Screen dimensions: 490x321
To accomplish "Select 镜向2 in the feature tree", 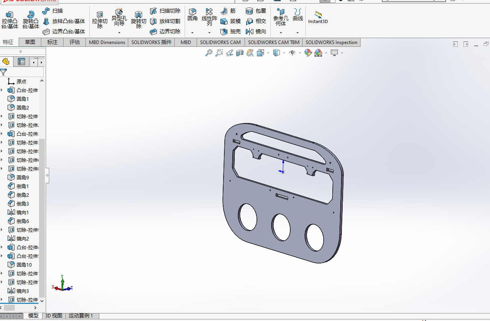I will [x=18, y=238].
